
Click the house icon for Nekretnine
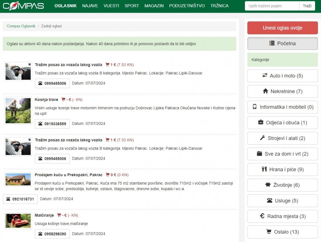(266, 91)
